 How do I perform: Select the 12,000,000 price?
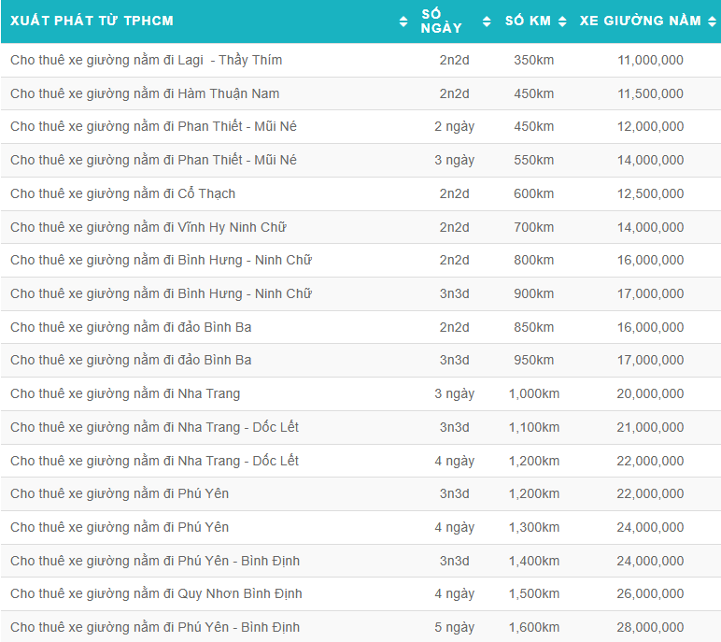click(650, 126)
